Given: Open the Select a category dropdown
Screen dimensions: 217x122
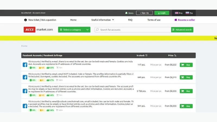Looking at the screenshot, I should [x=74, y=30].
